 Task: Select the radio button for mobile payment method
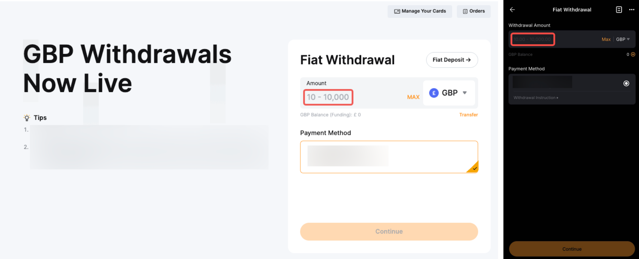click(x=626, y=83)
